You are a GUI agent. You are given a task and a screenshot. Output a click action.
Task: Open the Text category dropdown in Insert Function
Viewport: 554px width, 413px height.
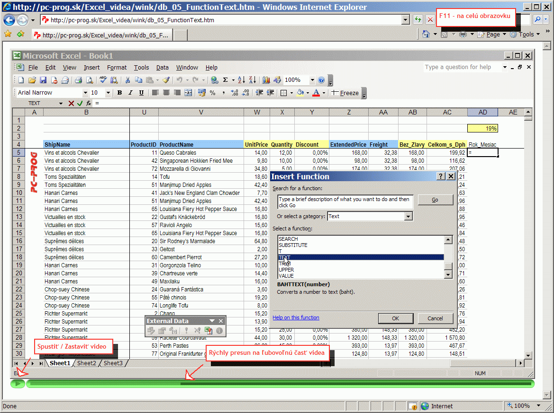coord(408,216)
